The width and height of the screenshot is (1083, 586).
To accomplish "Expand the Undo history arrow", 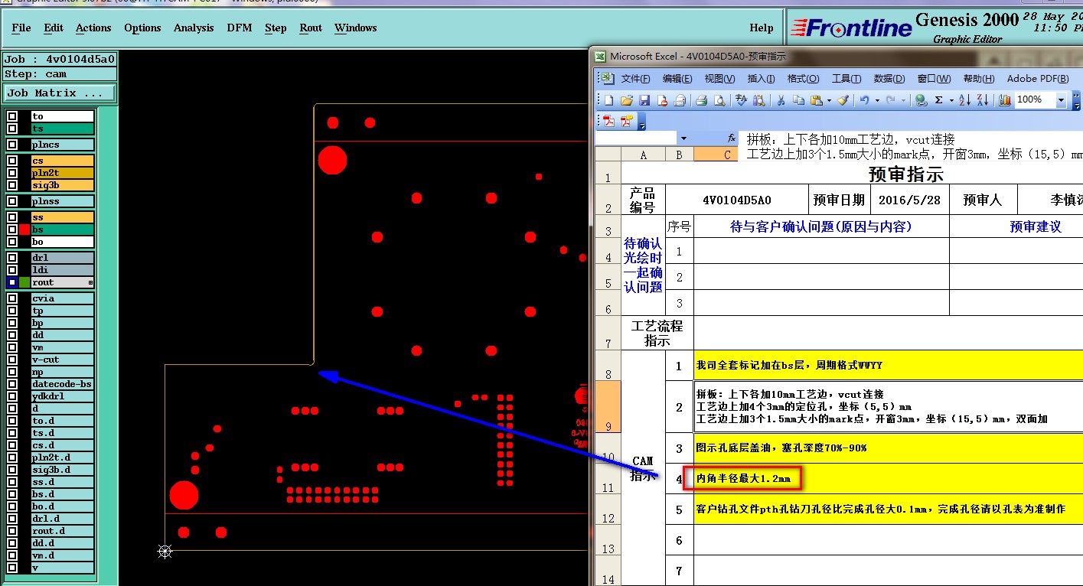I will (876, 100).
